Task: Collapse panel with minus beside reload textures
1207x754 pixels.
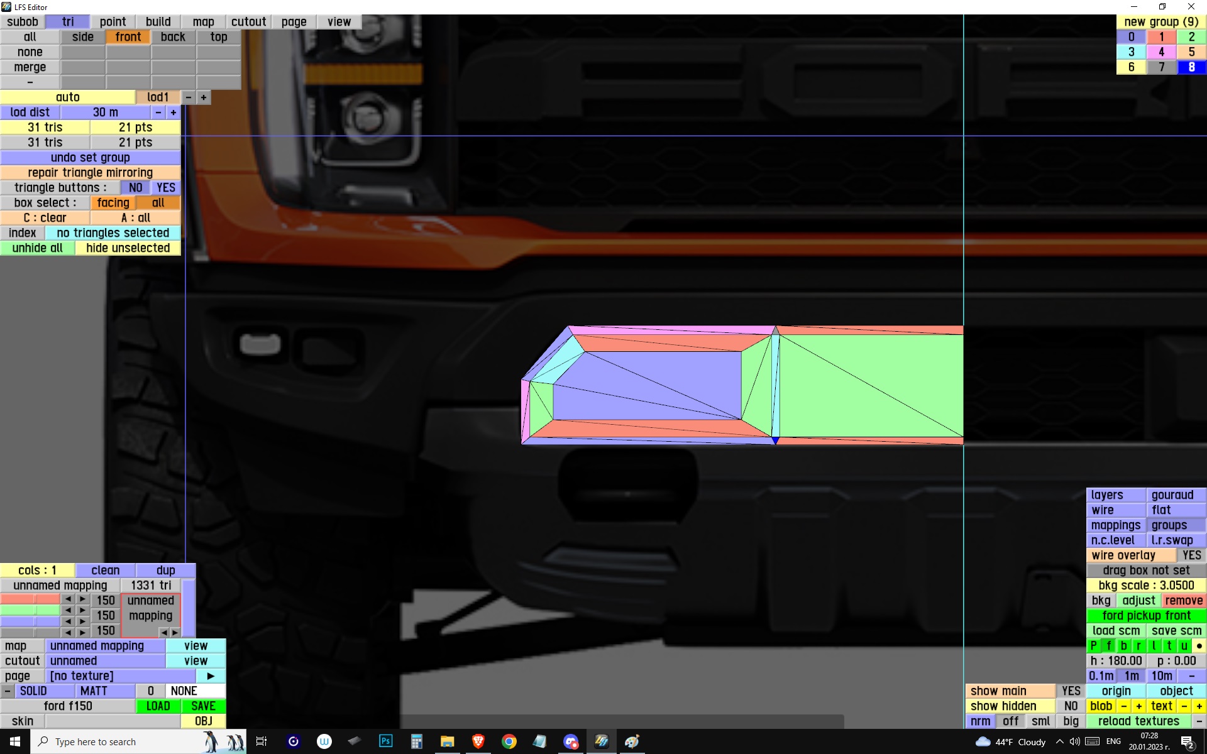Action: [1199, 721]
